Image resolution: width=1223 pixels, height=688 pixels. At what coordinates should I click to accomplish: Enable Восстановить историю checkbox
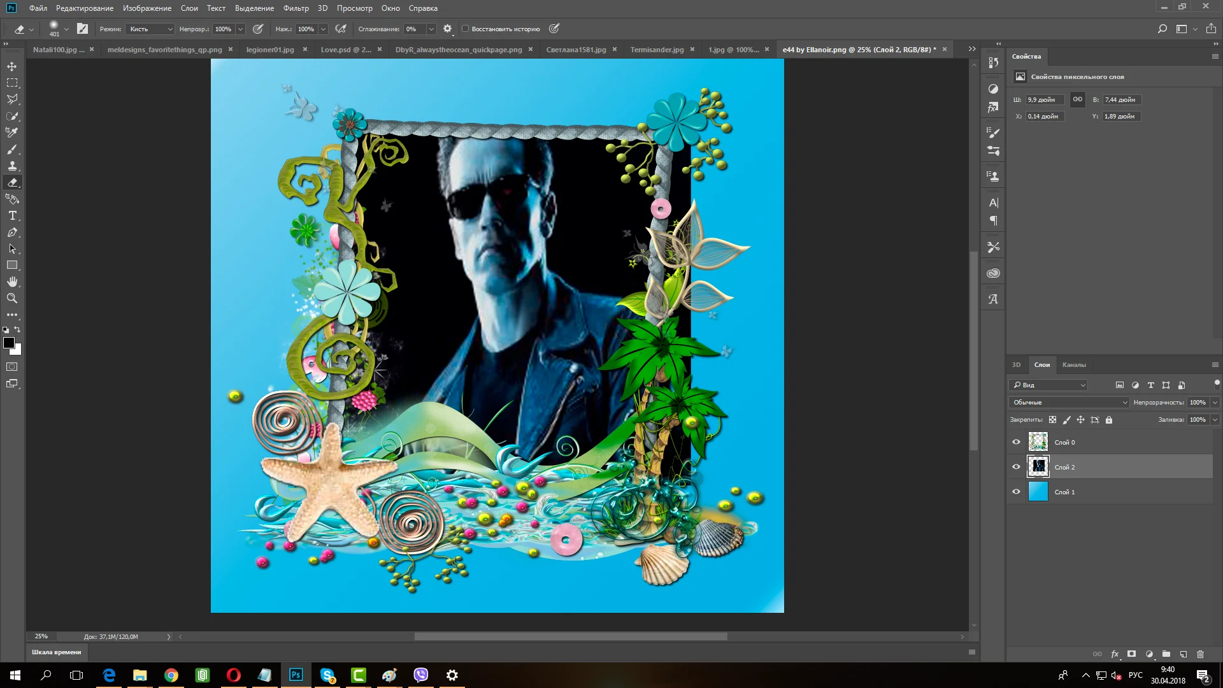pyautogui.click(x=466, y=29)
